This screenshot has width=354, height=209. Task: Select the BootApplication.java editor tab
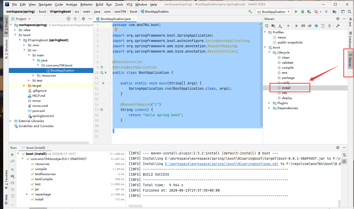pos(115,19)
